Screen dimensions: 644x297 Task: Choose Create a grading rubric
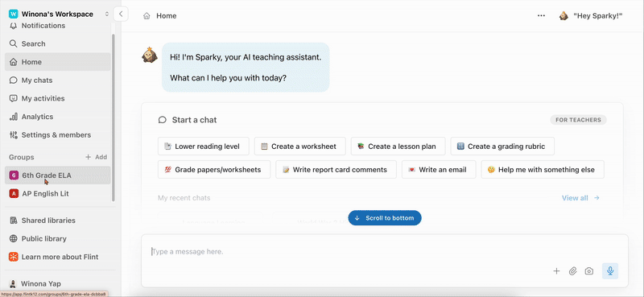pyautogui.click(x=502, y=146)
